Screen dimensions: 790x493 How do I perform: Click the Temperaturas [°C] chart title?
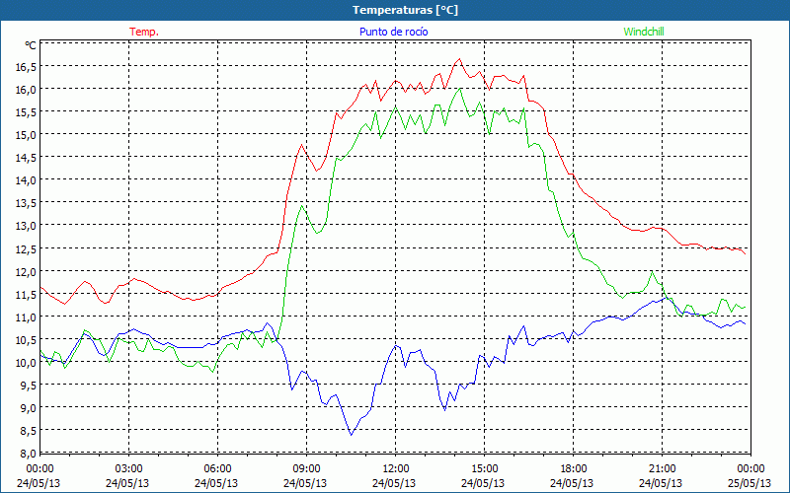tap(405, 10)
